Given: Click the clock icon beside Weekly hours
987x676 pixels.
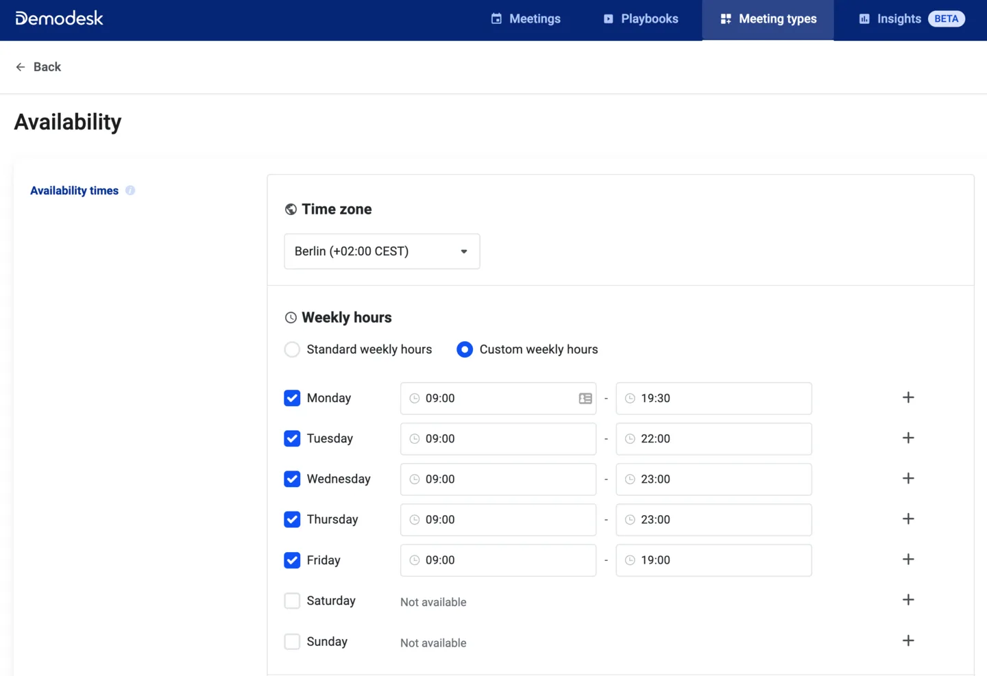Looking at the screenshot, I should click(x=291, y=318).
